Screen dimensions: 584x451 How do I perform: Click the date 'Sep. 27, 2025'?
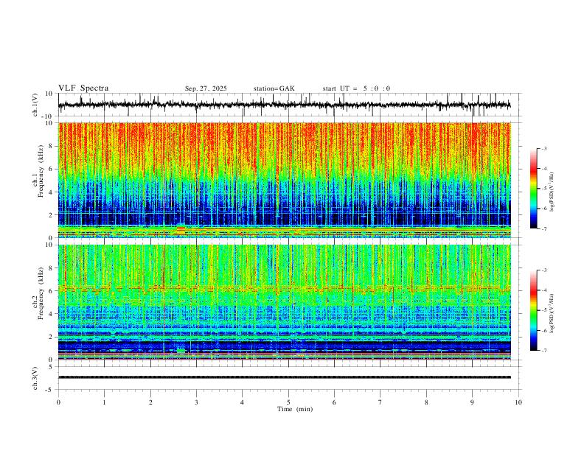pyautogui.click(x=206, y=88)
